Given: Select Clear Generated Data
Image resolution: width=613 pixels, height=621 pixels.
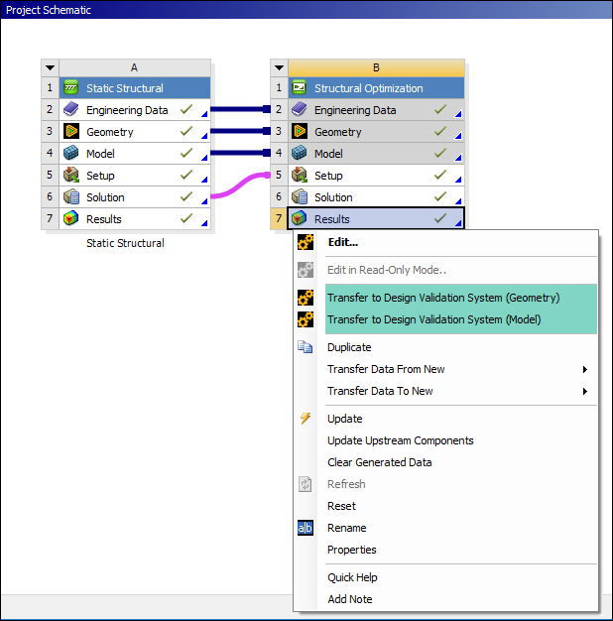Looking at the screenshot, I should point(379,462).
